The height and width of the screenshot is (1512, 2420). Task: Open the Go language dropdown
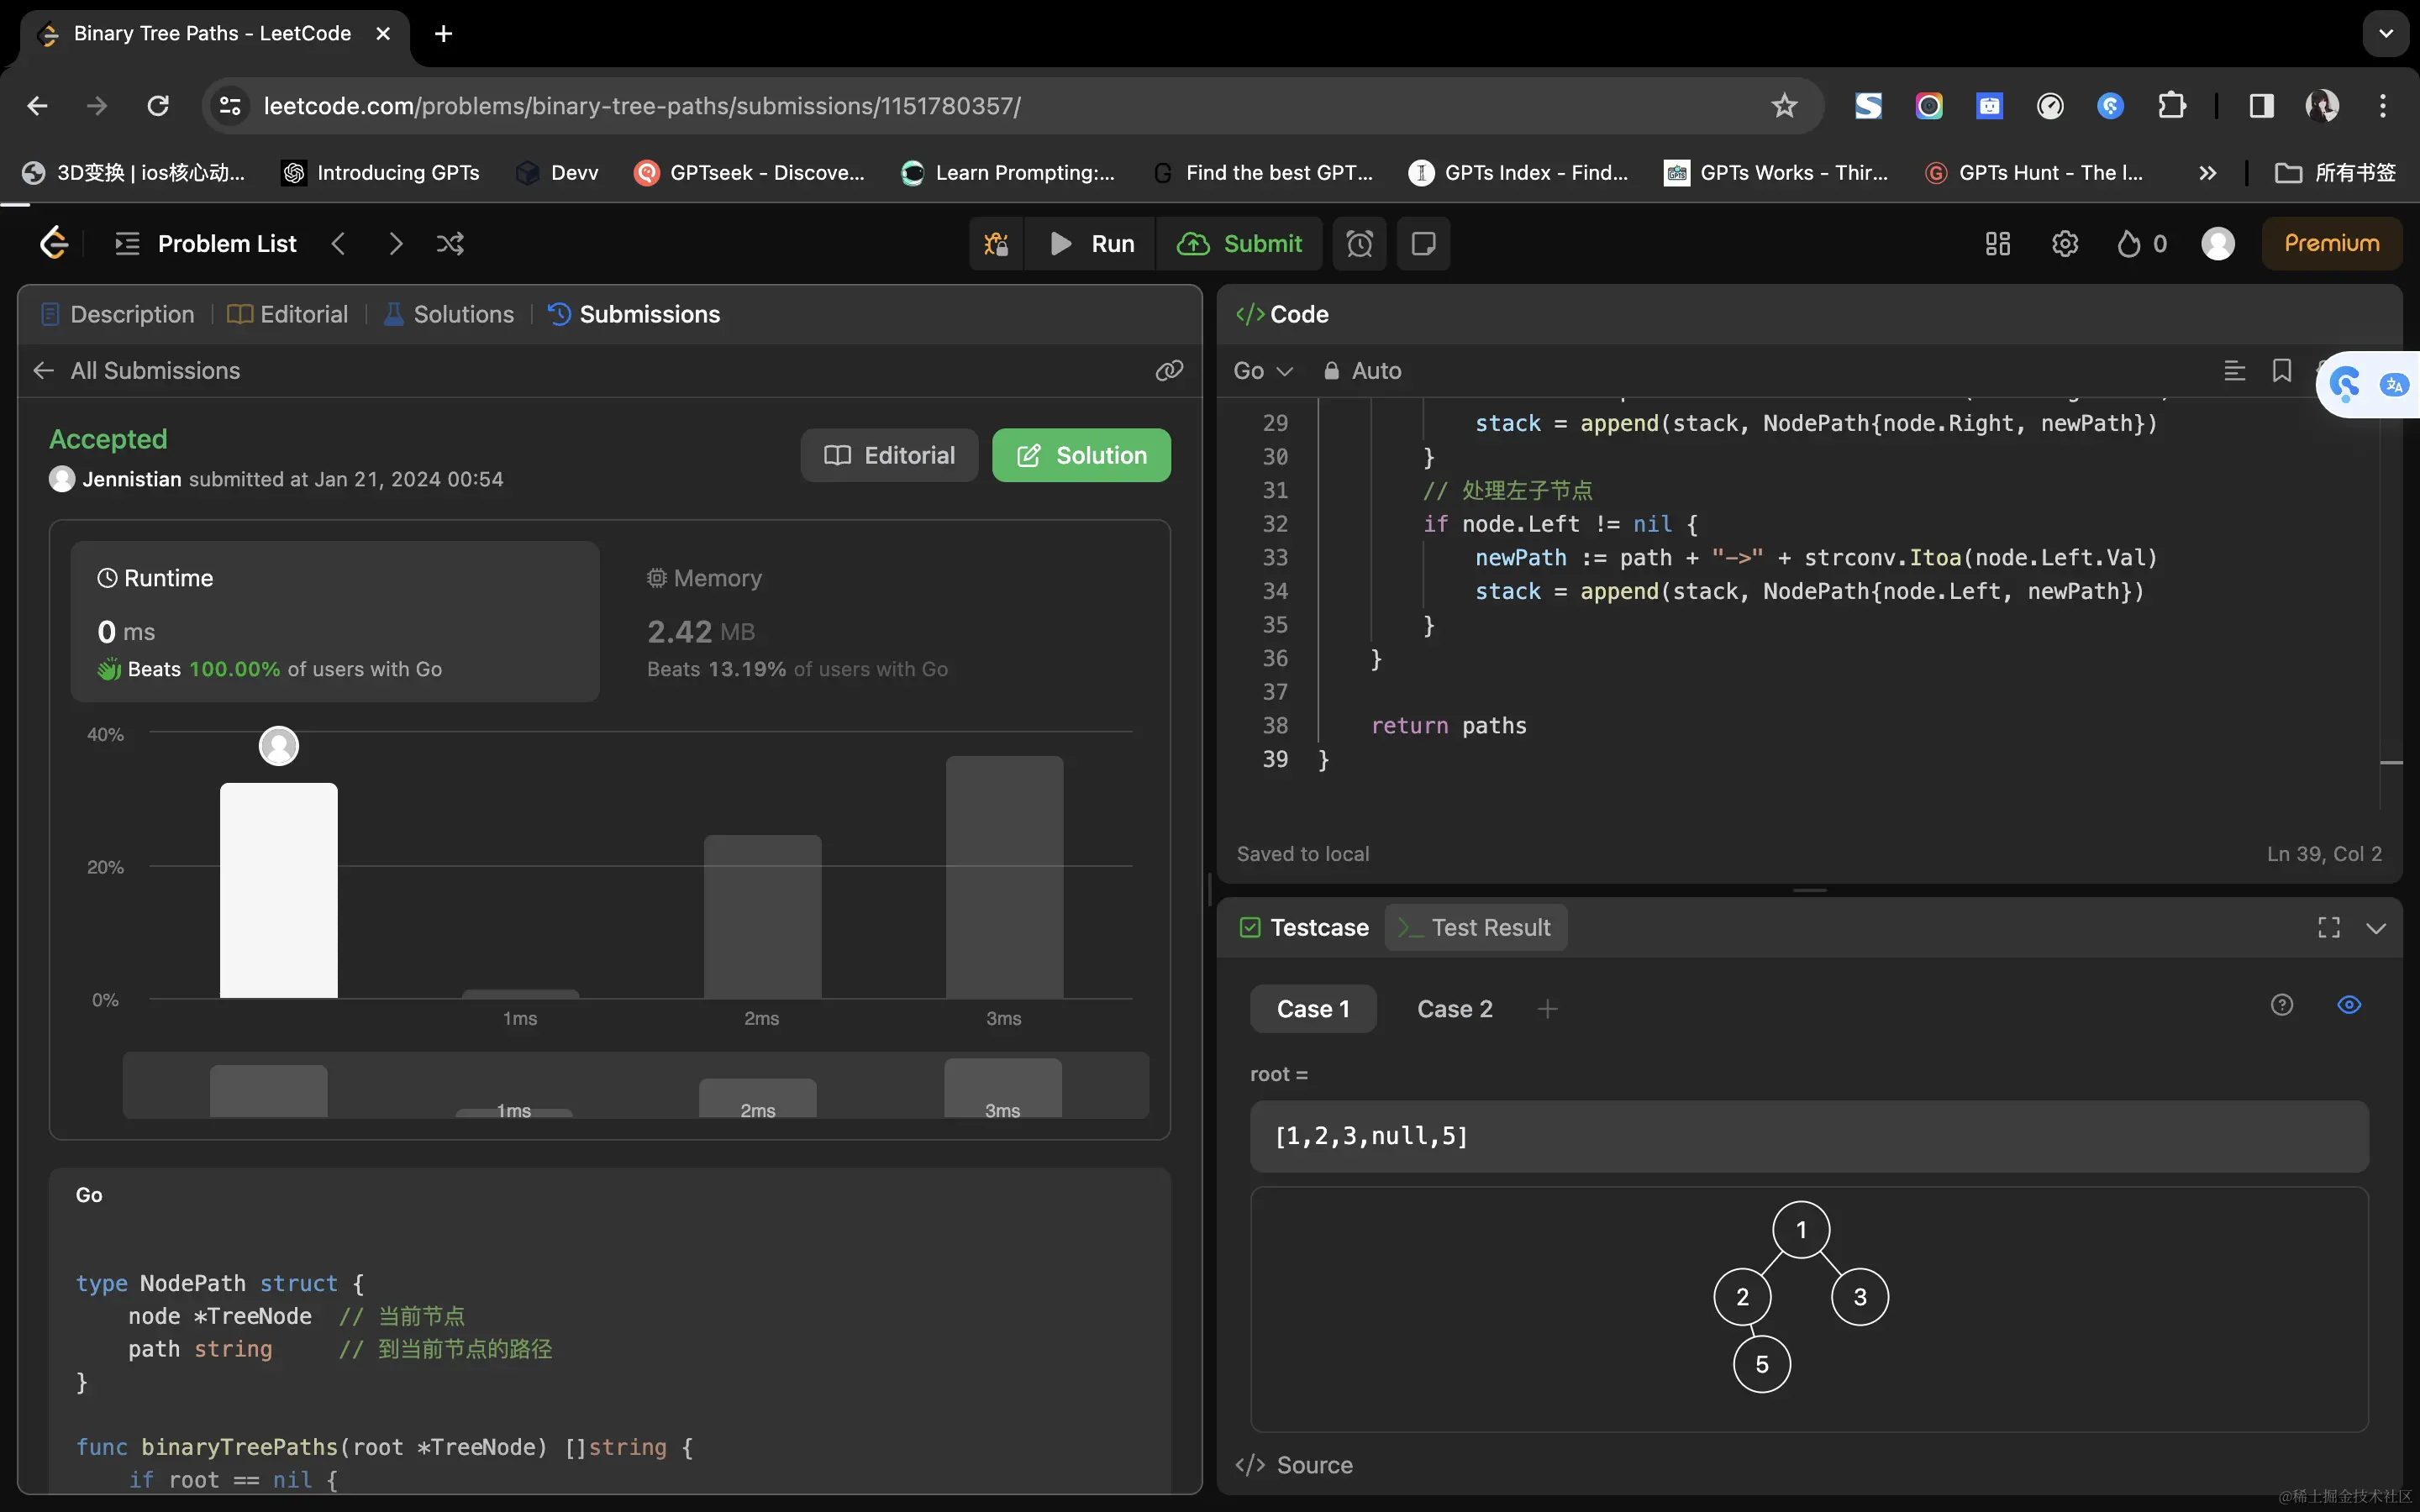pyautogui.click(x=1263, y=371)
